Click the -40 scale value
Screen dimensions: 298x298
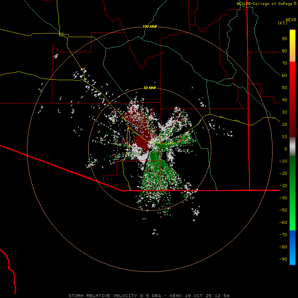pyautogui.click(x=283, y=198)
